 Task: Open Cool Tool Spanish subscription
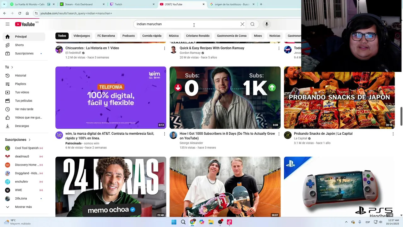(x=24, y=148)
